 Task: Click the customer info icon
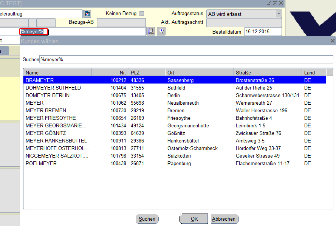click(161, 31)
